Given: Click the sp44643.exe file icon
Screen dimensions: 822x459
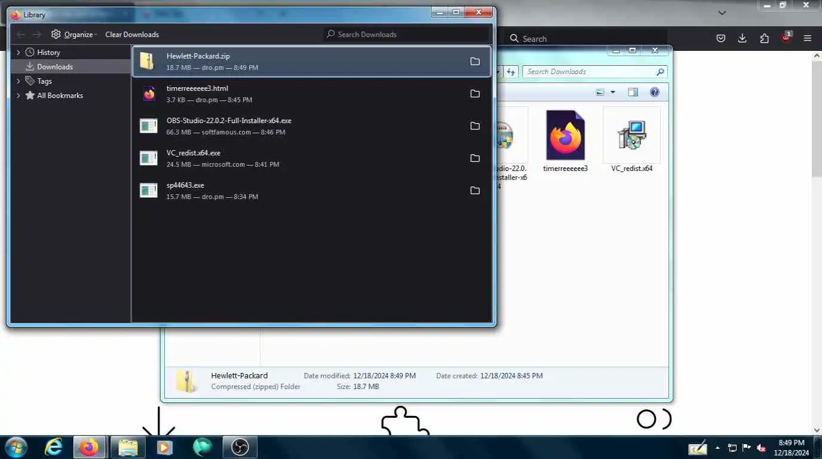Looking at the screenshot, I should (x=148, y=191).
